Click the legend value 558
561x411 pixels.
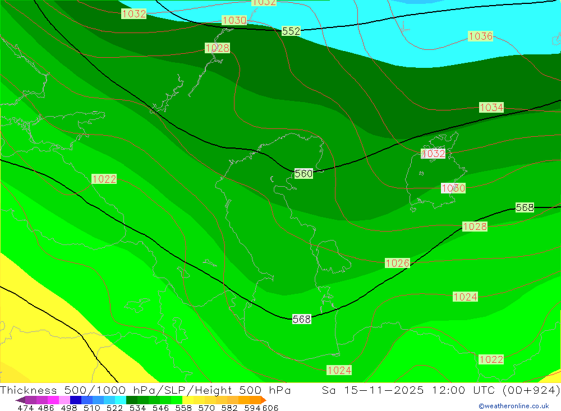[183, 408]
